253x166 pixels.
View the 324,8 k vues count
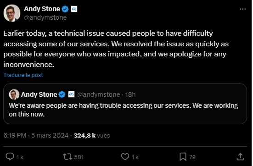(92, 136)
